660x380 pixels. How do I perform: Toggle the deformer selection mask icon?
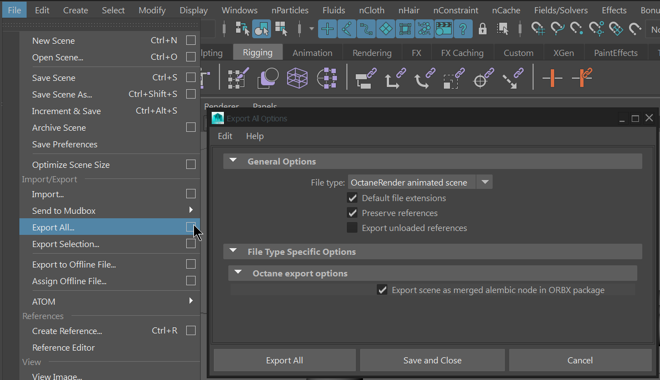(405, 29)
